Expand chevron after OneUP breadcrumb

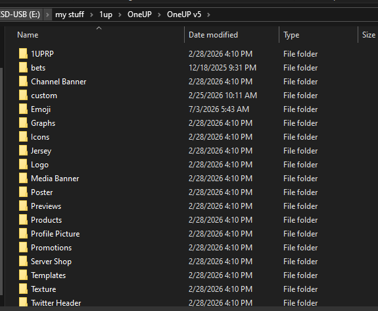point(159,14)
